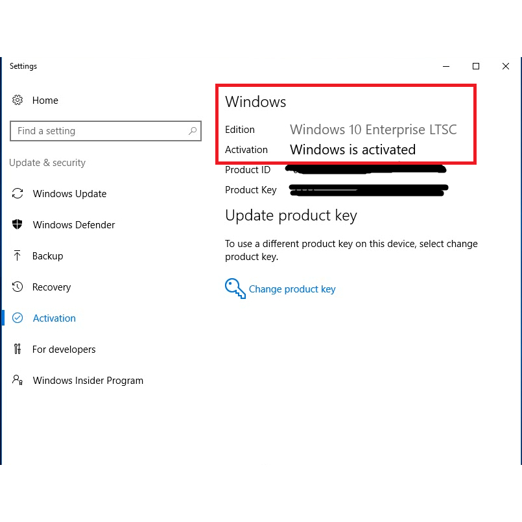Click the Settings window title

point(23,66)
